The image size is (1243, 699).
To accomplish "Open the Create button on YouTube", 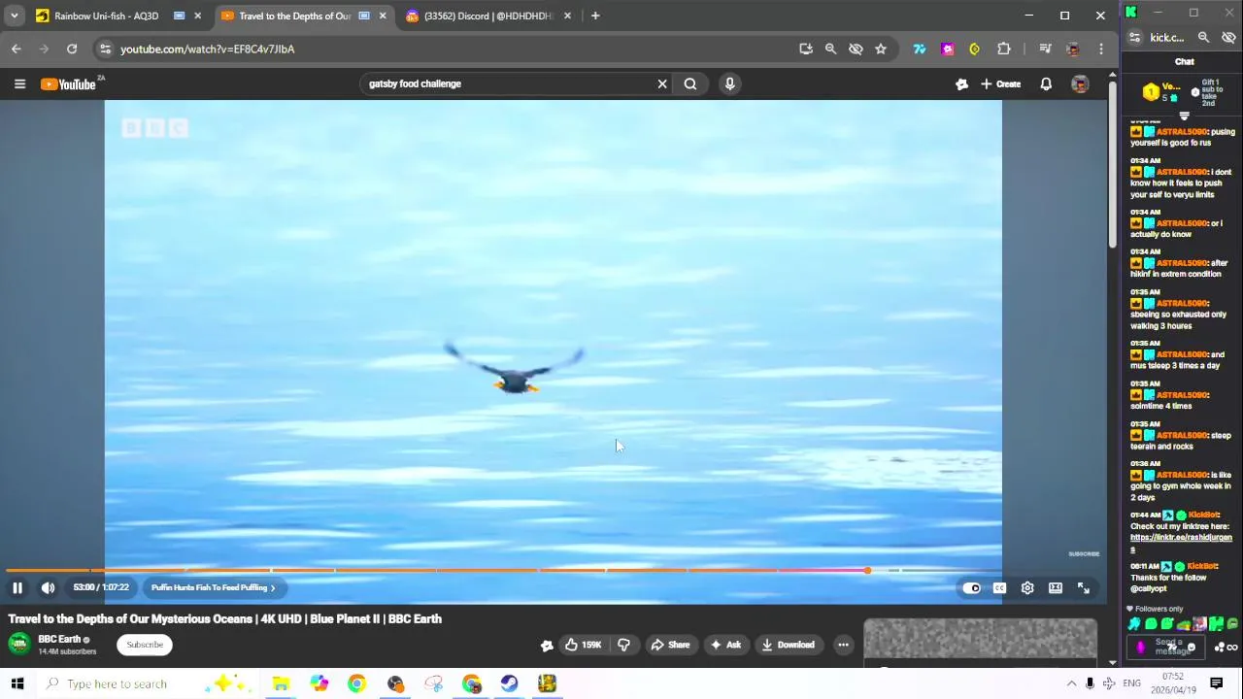I will pos(1000,84).
